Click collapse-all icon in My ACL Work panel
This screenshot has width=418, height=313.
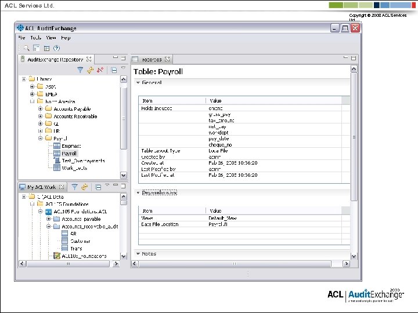[x=98, y=187]
